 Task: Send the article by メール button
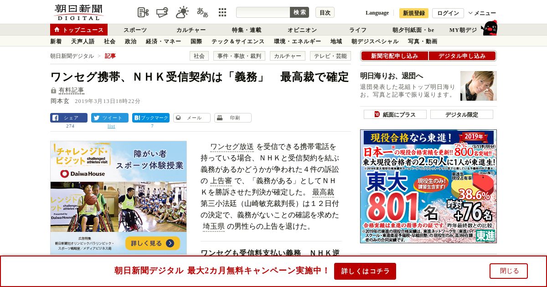point(192,118)
